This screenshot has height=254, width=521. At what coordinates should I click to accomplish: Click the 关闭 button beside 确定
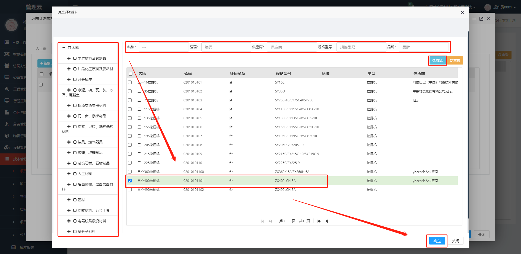[x=456, y=241]
